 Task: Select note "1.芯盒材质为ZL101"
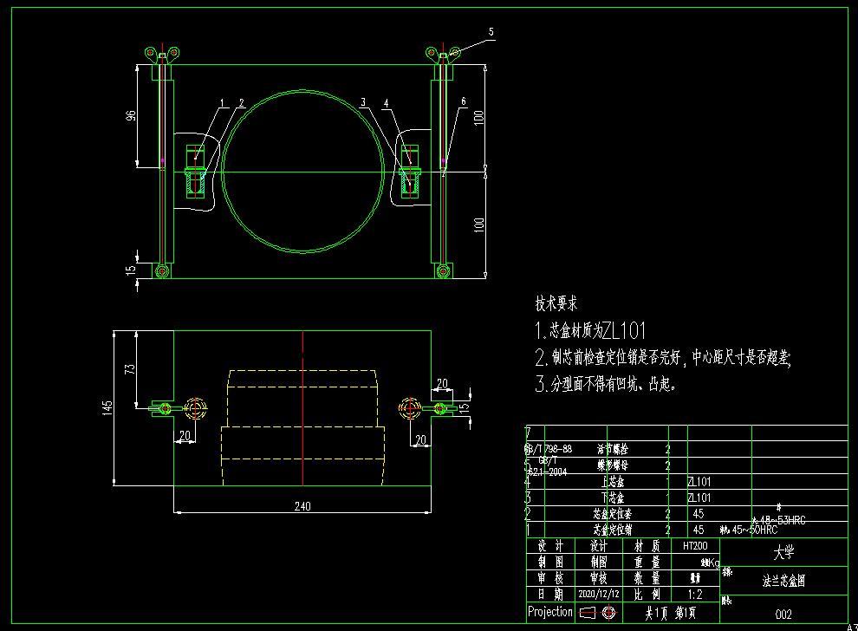590,330
